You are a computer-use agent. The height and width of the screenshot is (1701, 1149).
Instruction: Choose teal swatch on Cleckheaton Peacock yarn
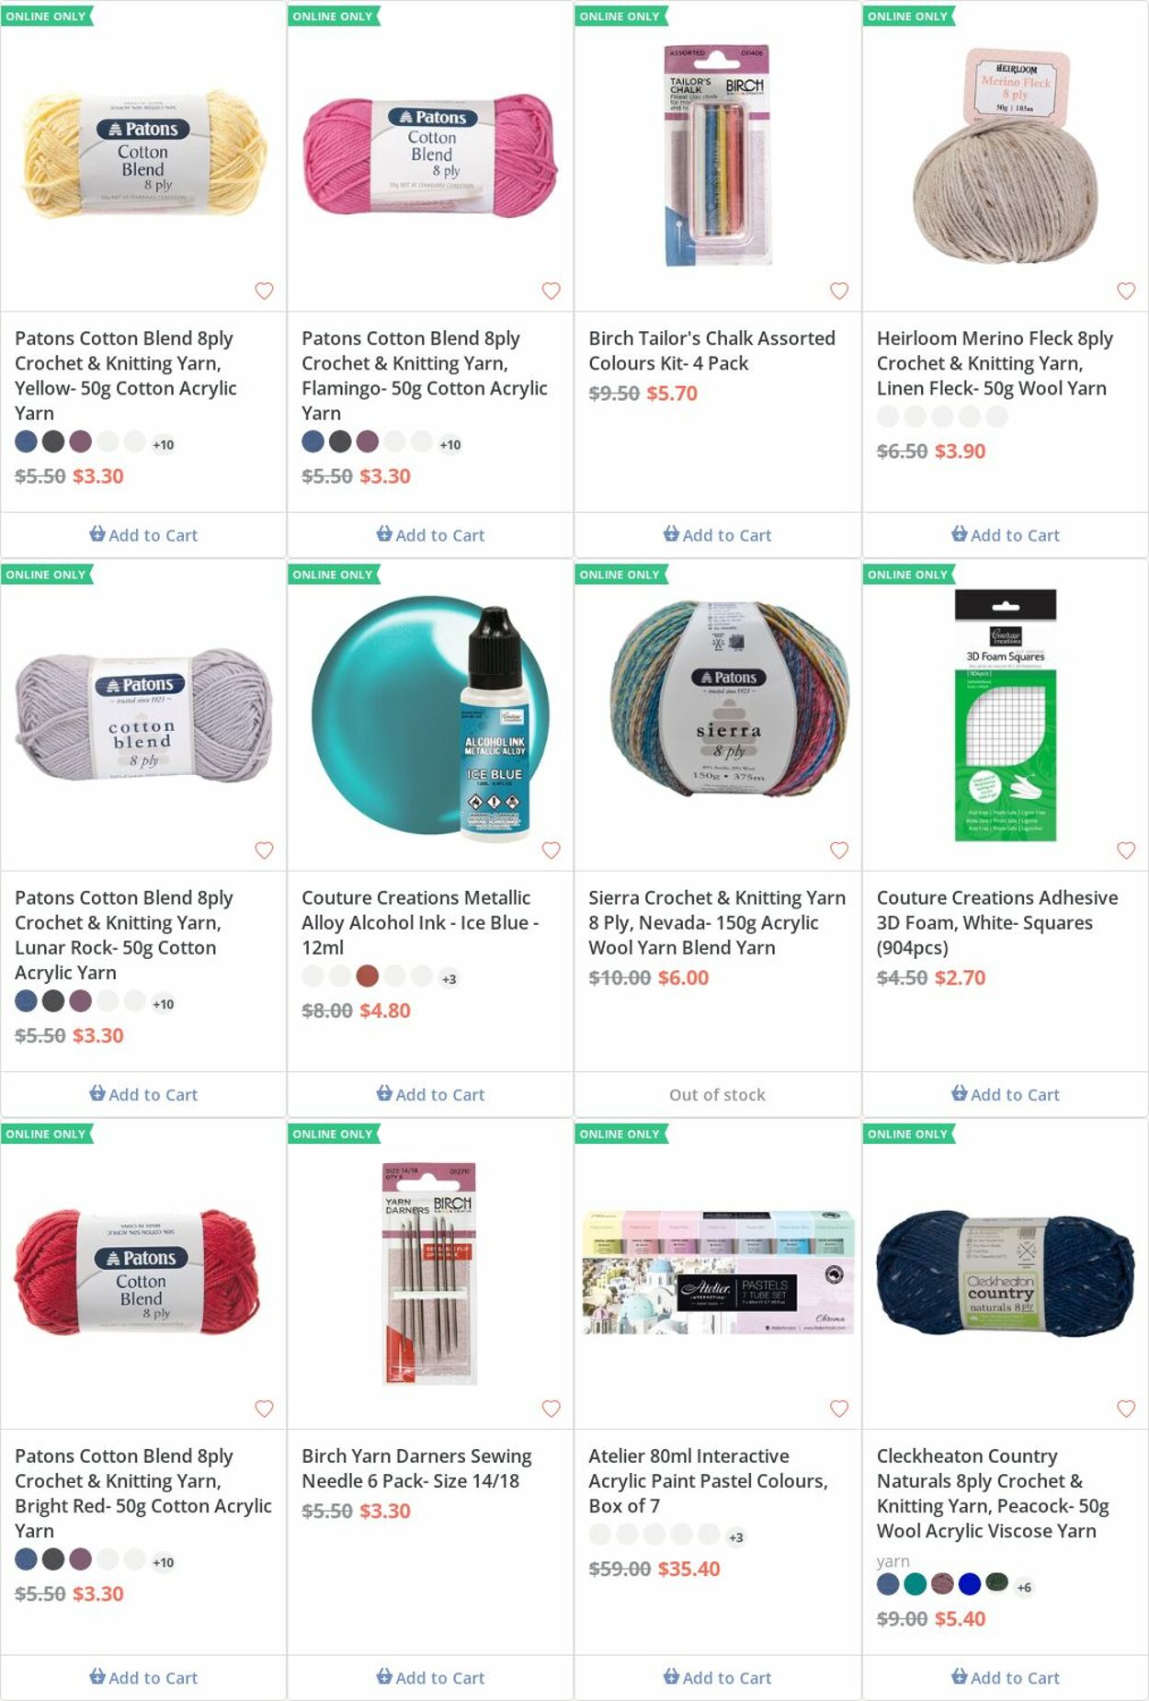[915, 1583]
